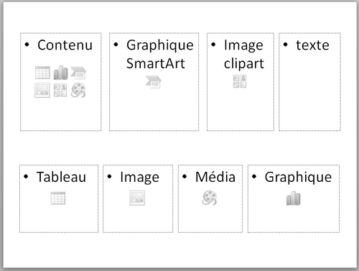Click the SmartArt icon in Contenu placeholder

[78, 73]
